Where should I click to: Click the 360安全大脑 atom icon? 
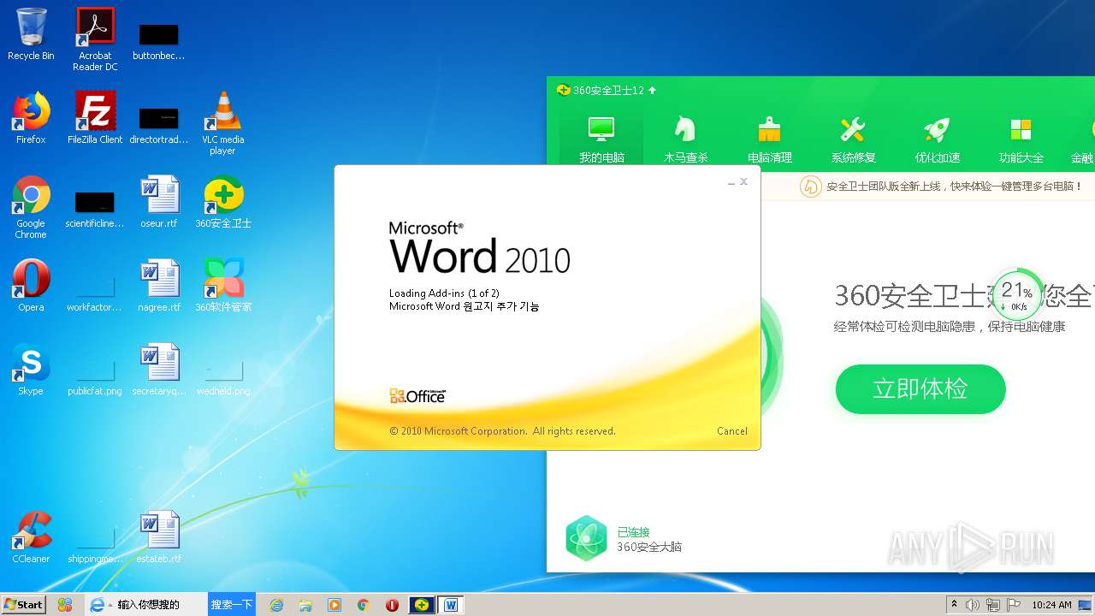pyautogui.click(x=586, y=539)
